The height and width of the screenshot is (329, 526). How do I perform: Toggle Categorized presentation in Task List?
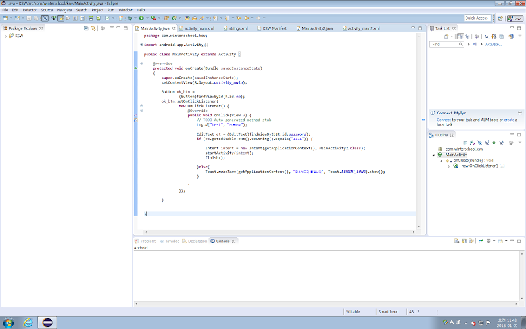(x=461, y=36)
